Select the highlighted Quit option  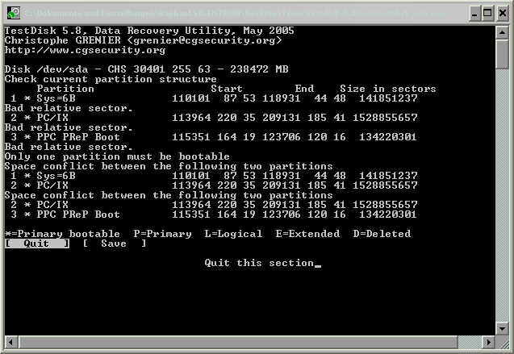pos(37,244)
